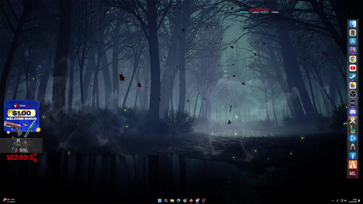363x204 pixels.
Task: Launch Calculator from the dock
Action: pos(353,33)
